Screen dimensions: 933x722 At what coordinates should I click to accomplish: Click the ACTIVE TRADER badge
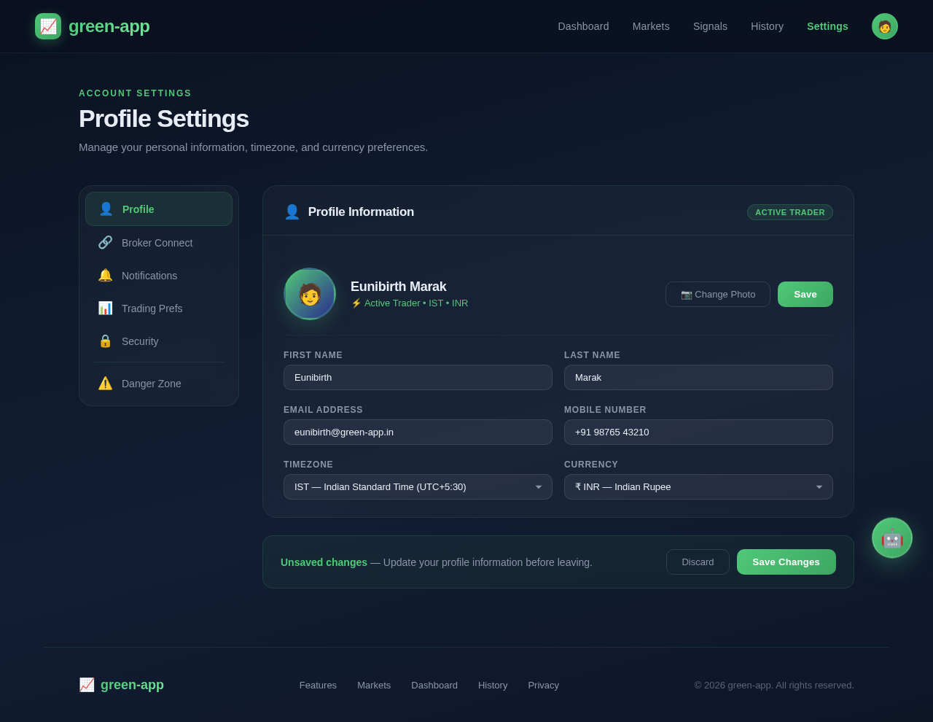(789, 212)
